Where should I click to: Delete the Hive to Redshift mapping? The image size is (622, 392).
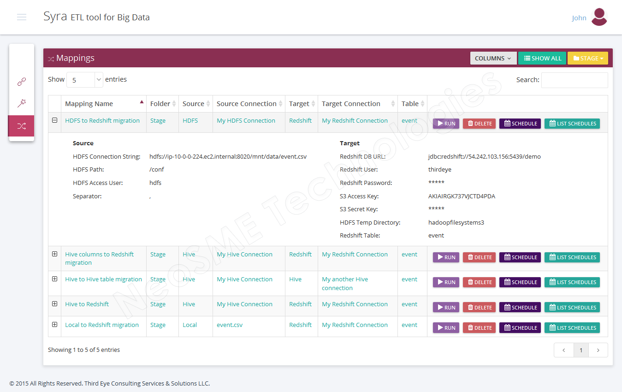tap(479, 308)
